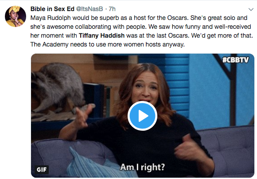The image size is (257, 179).
Task: Click the #CBBTV watermark in the GIF
Action: (x=236, y=60)
